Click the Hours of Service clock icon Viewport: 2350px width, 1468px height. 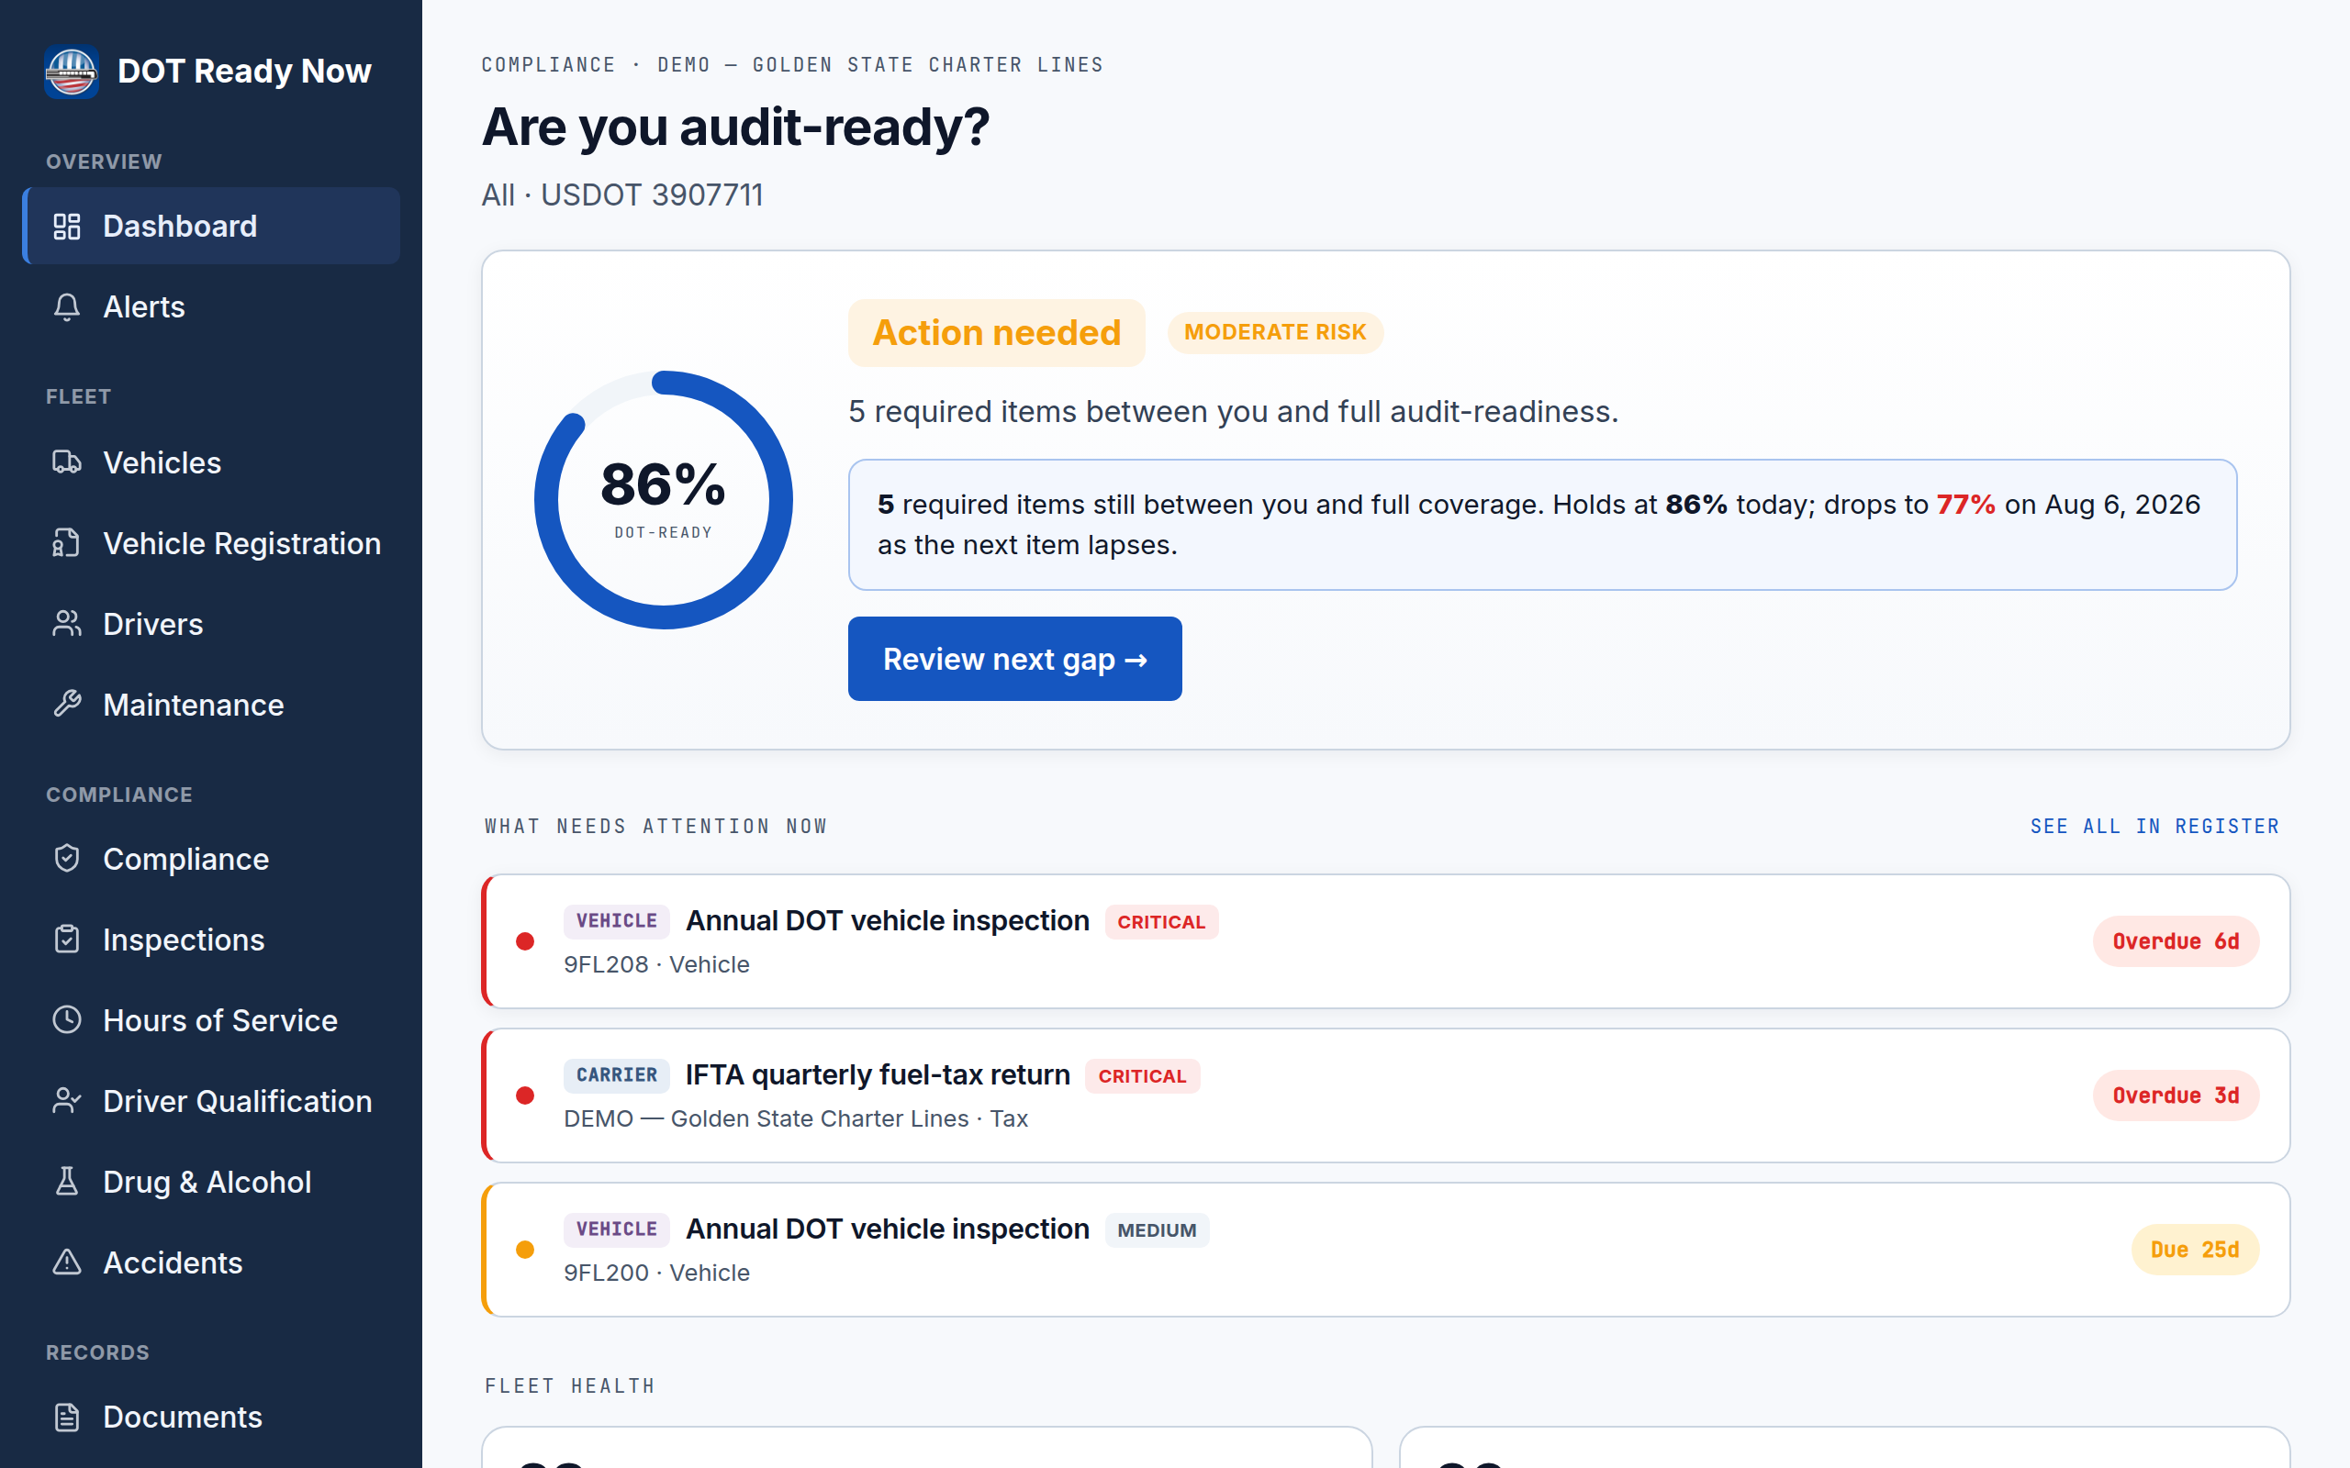67,1019
